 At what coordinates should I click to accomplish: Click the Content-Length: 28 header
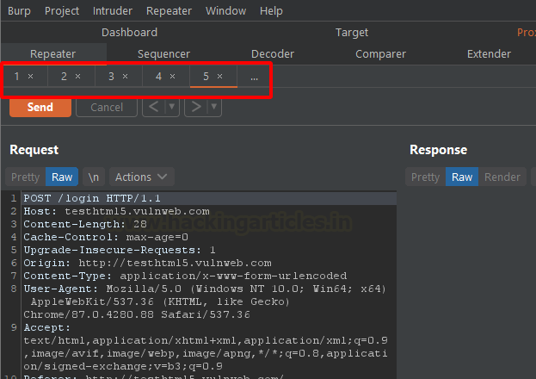pyautogui.click(x=85, y=224)
